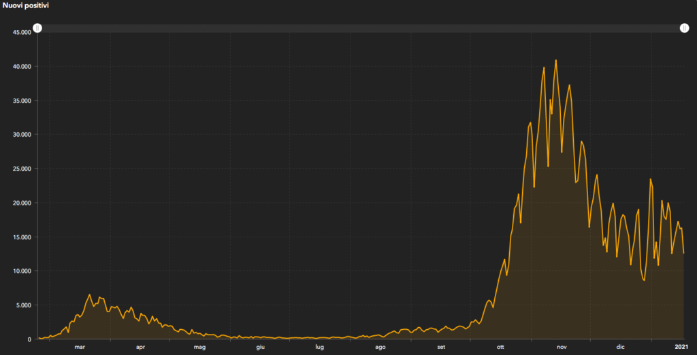Click the 'mag' month axis label
Viewport: 697px width, 355px height.
[199, 347]
